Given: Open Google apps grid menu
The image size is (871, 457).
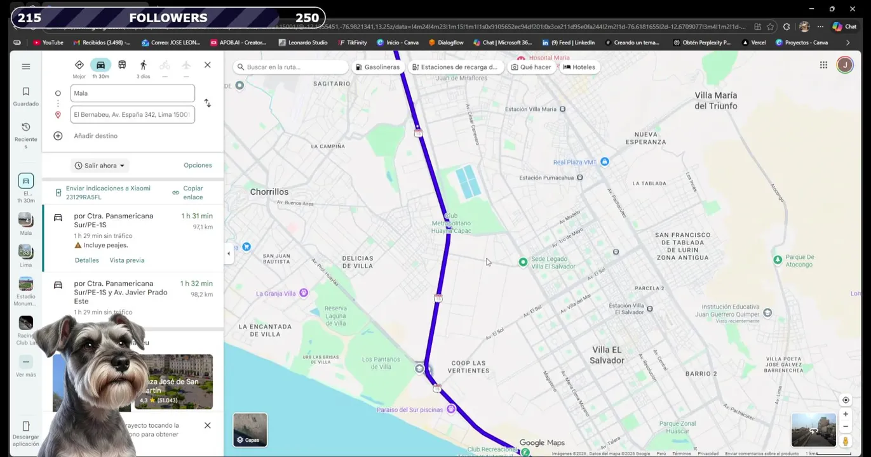Looking at the screenshot, I should coord(823,65).
